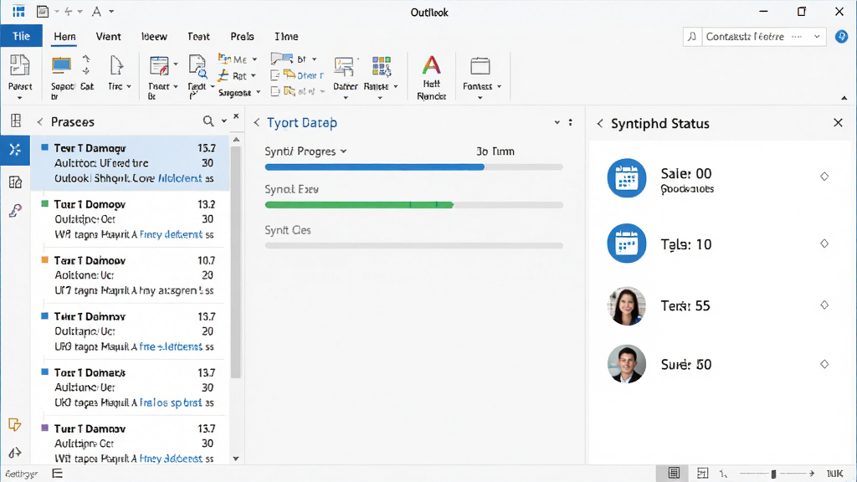The image size is (857, 482).
Task: Click the undo arrow in title bar
Action: (69, 12)
